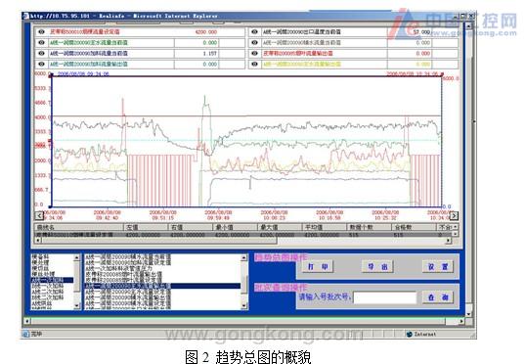
Task: Toggle eye icon beside gray 辅水流量当前值 row
Action: (x=254, y=43)
